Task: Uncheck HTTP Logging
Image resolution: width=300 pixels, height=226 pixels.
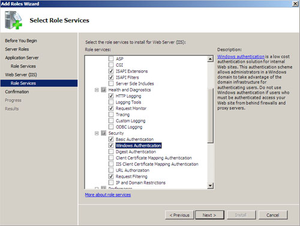Action: click(x=111, y=96)
